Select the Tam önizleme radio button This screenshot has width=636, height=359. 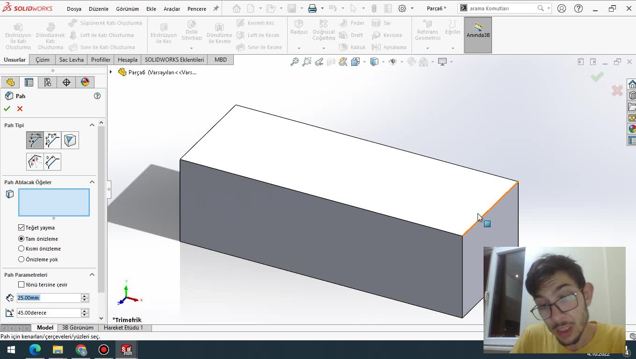click(21, 239)
